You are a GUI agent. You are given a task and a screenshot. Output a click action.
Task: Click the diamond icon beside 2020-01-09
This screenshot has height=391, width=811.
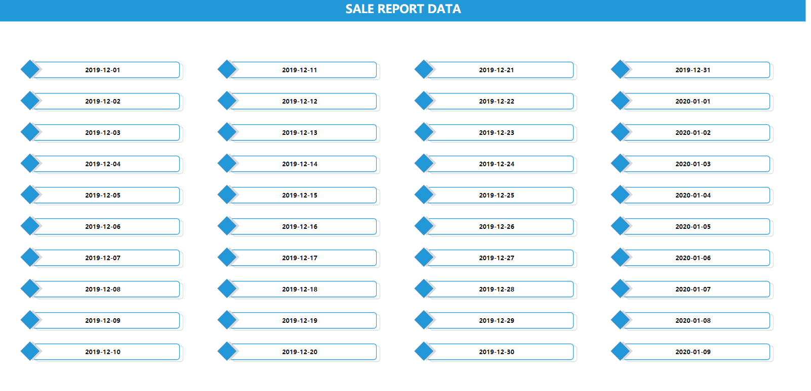click(620, 351)
